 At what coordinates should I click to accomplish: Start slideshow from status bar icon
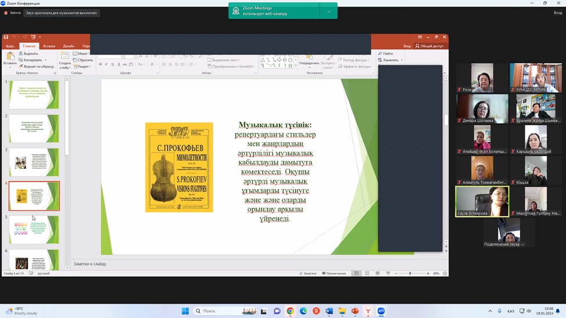[x=388, y=273]
